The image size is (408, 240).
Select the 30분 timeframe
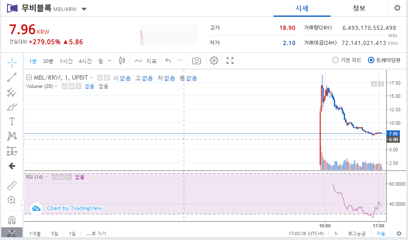click(x=48, y=61)
